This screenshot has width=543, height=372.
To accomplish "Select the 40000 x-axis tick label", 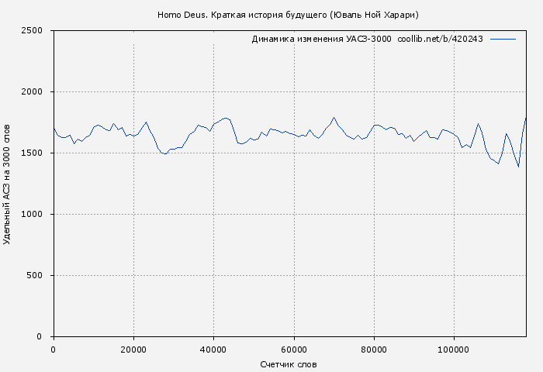I will 213,350.
